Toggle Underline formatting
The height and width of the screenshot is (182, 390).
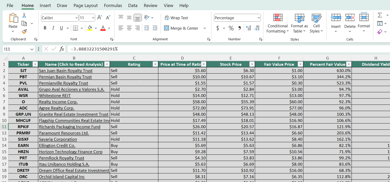click(x=62, y=28)
